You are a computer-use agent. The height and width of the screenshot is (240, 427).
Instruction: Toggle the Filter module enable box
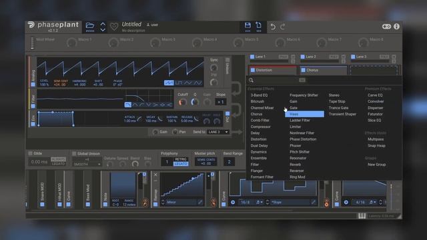(33, 106)
